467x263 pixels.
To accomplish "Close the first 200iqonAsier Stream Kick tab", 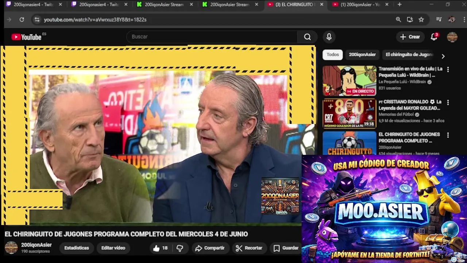I will 191,4.
